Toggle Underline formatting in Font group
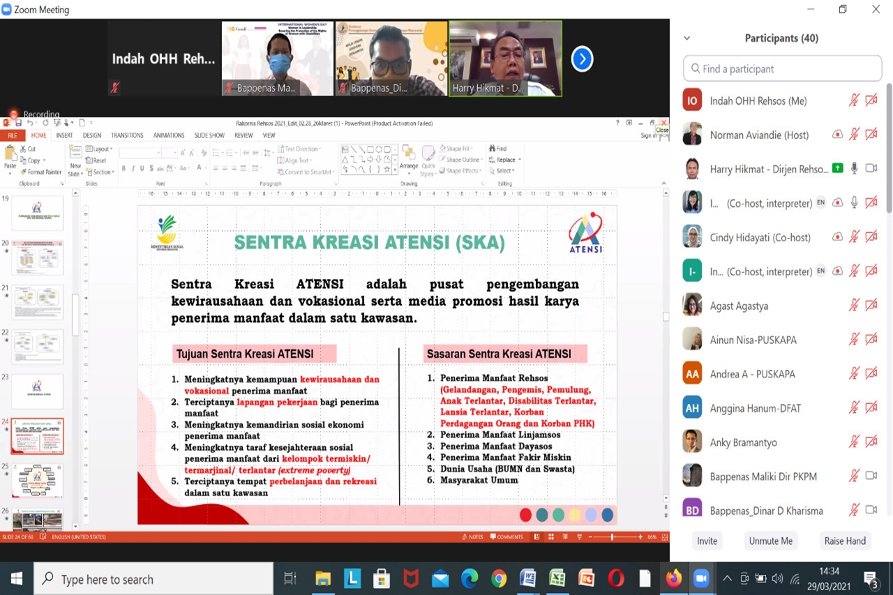 [142, 168]
